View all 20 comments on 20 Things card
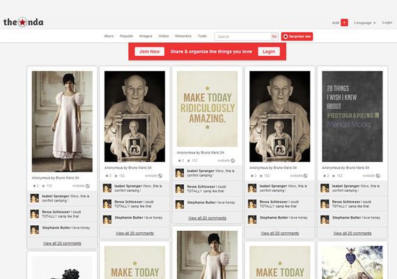Viewport: 397px width, 279px height. pos(352,234)
